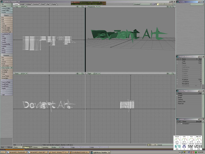Click the Cut button
This screenshot has height=154, width=205.
point(66,147)
